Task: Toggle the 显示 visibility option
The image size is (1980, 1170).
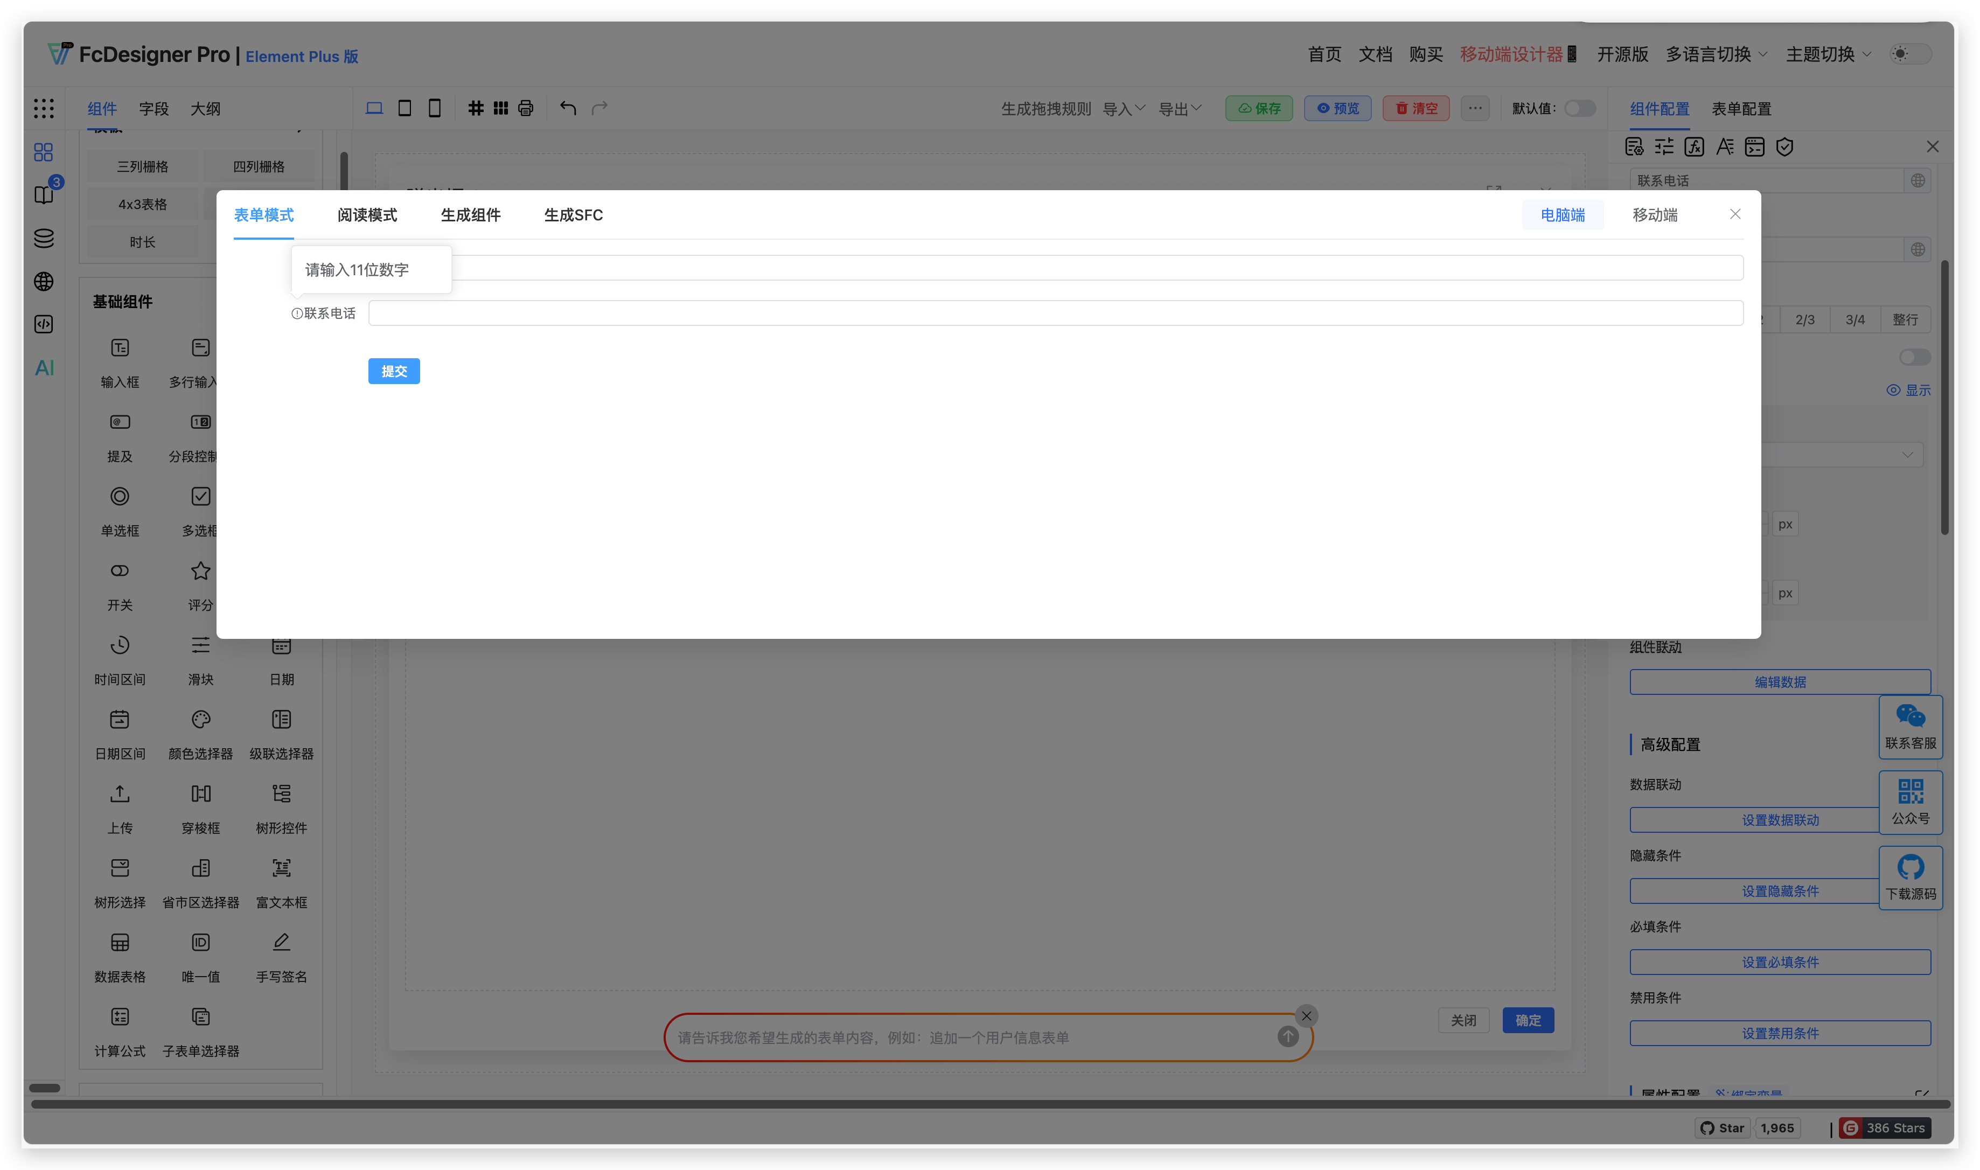Action: pos(1908,389)
